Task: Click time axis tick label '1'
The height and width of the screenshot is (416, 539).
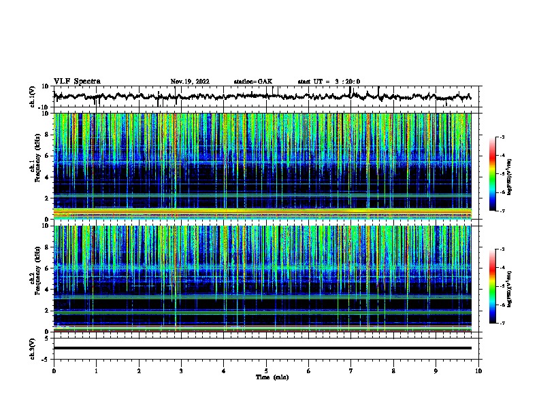Action: (96, 371)
